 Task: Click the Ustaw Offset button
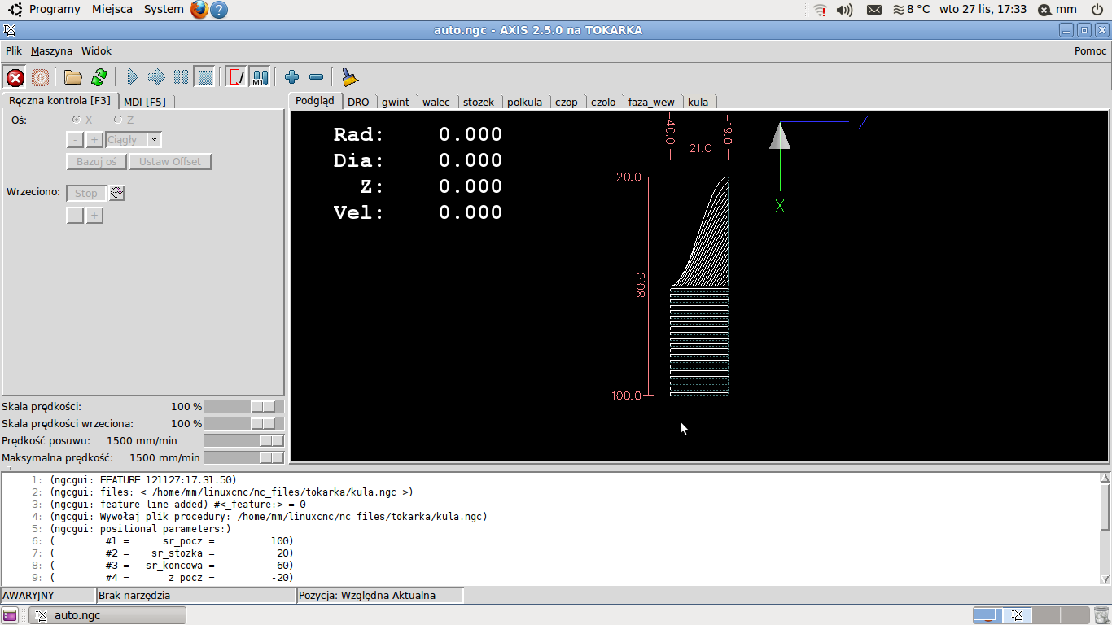point(170,161)
